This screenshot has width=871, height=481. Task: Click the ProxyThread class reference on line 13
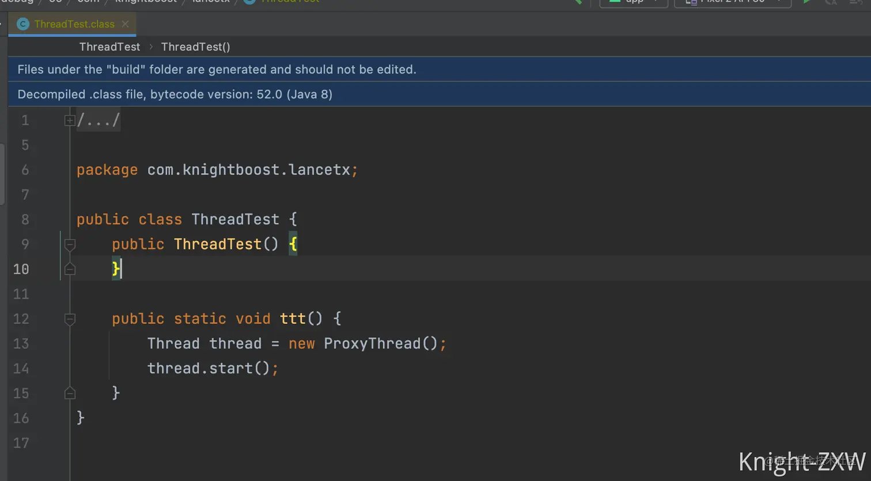pyautogui.click(x=372, y=343)
